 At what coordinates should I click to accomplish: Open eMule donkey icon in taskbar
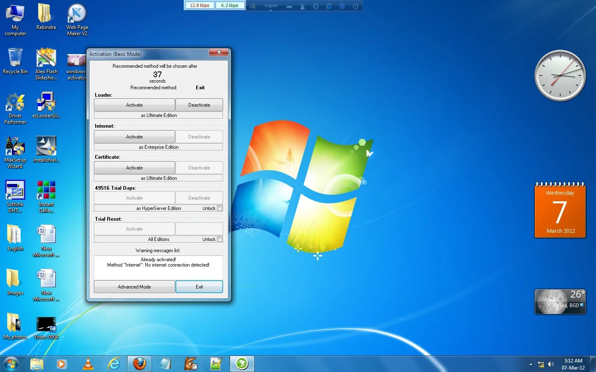[190, 364]
